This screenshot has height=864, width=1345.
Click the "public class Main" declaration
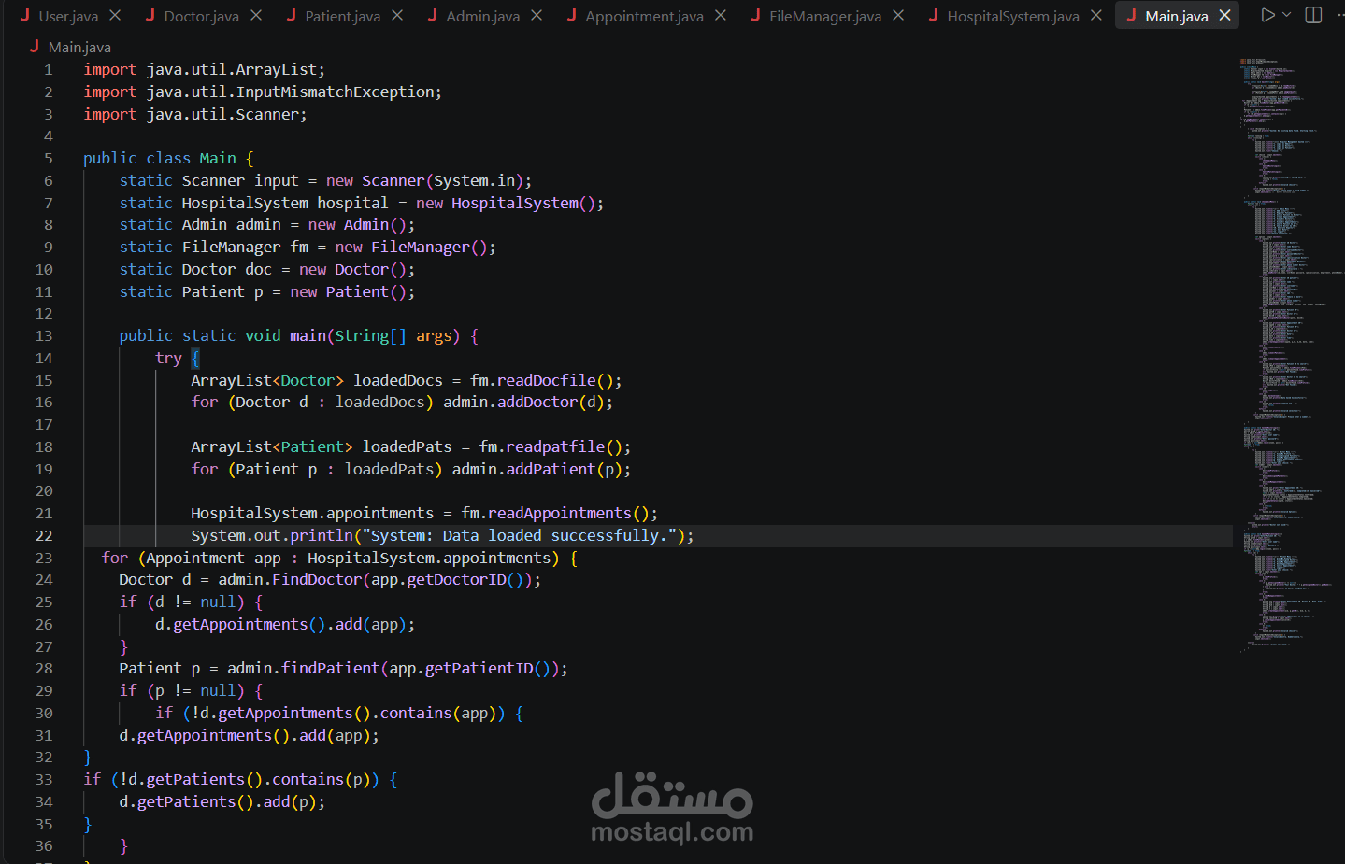pyautogui.click(x=160, y=158)
